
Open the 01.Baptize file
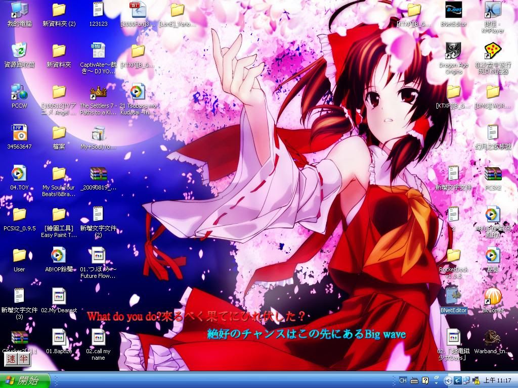click(x=59, y=337)
